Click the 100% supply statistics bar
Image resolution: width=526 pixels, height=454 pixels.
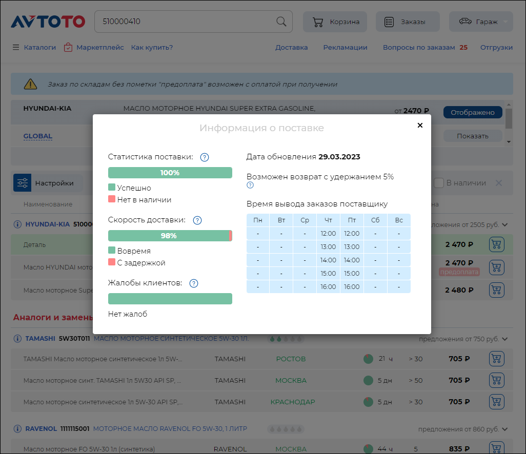coord(170,173)
